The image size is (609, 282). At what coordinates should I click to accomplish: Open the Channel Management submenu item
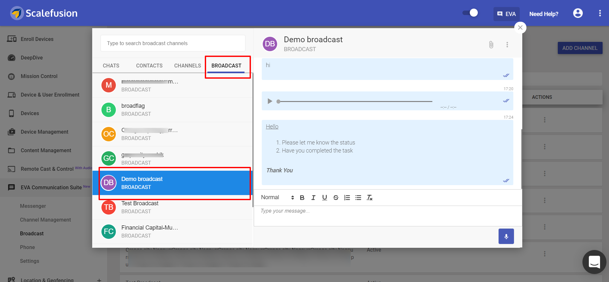pos(45,220)
